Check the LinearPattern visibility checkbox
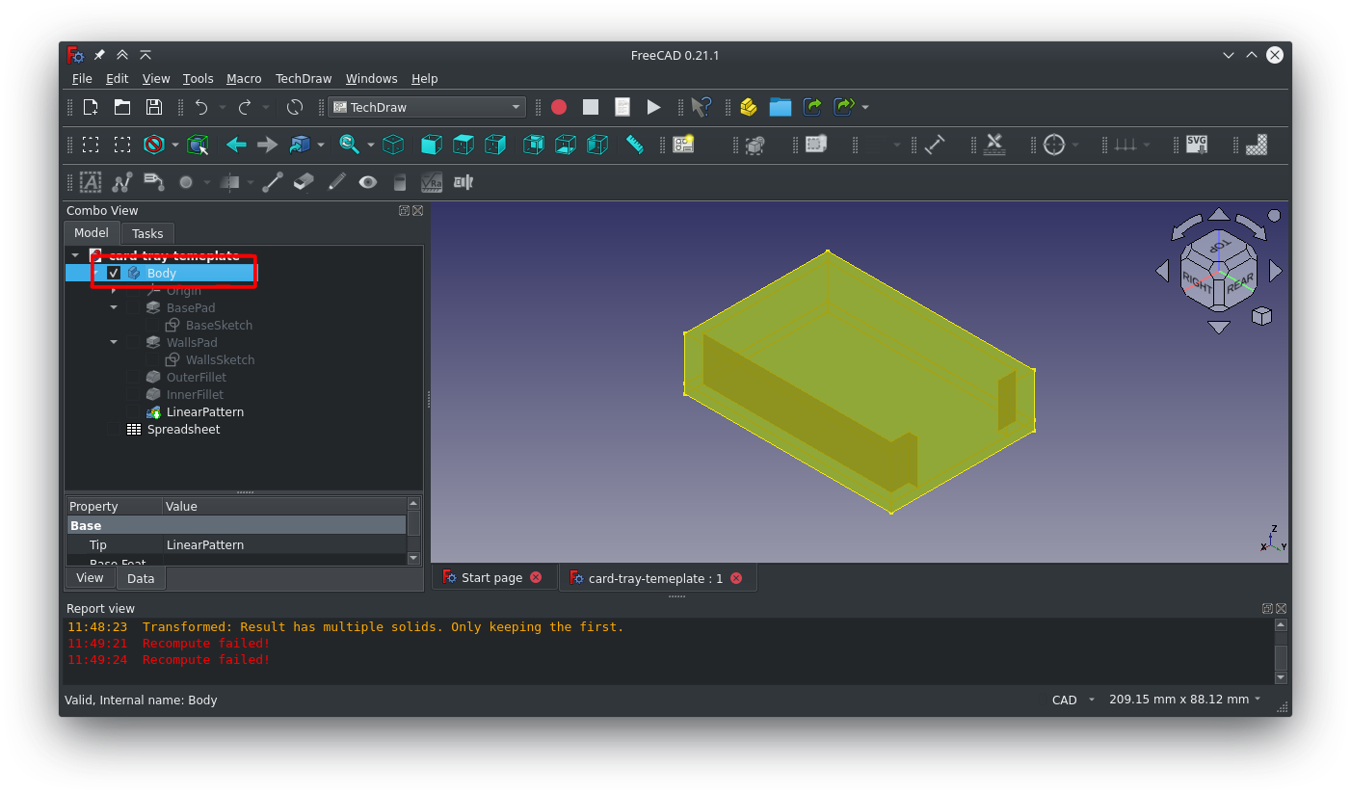Screen dimensions: 1351x793 134,412
